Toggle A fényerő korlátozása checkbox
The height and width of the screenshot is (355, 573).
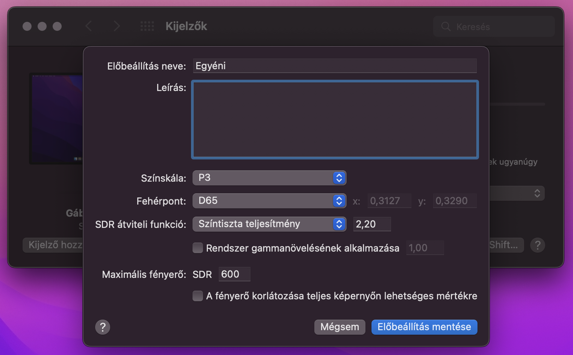[198, 296]
